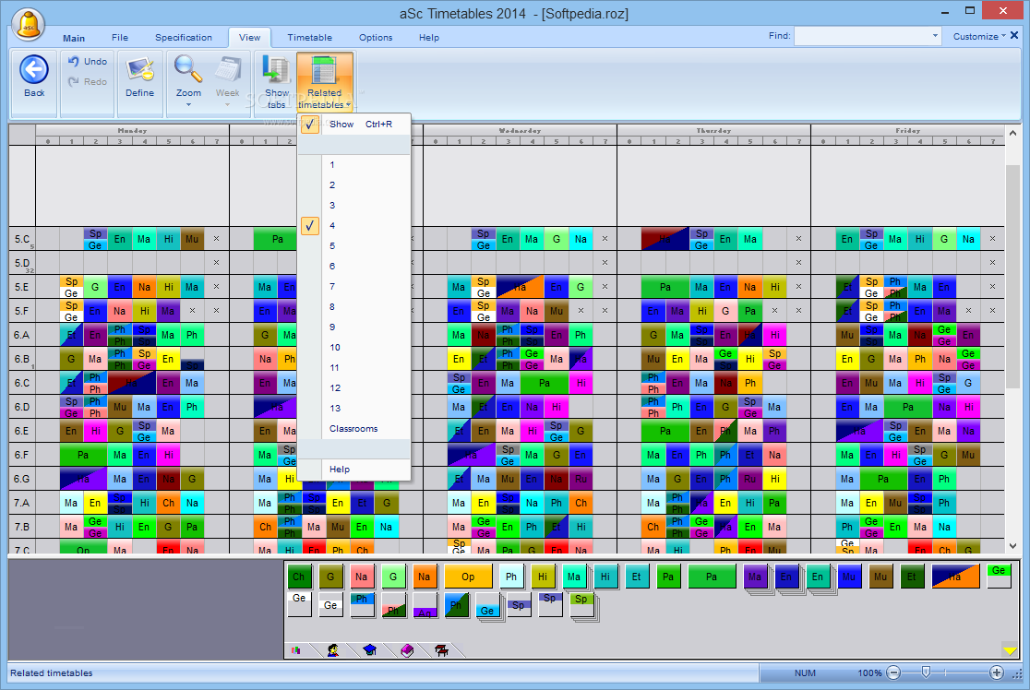Click the Related timetables ribbon button
The width and height of the screenshot is (1030, 690).
325,81
